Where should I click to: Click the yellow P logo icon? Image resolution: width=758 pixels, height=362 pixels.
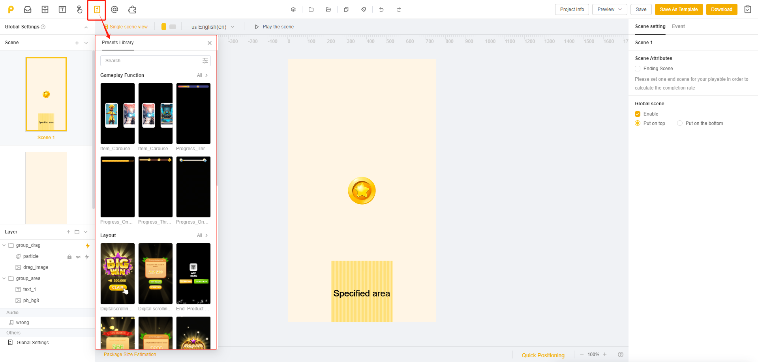coord(11,9)
